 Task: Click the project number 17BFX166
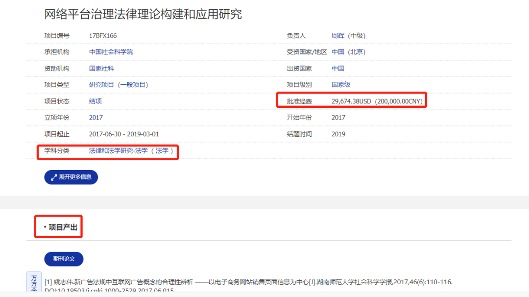click(x=103, y=36)
